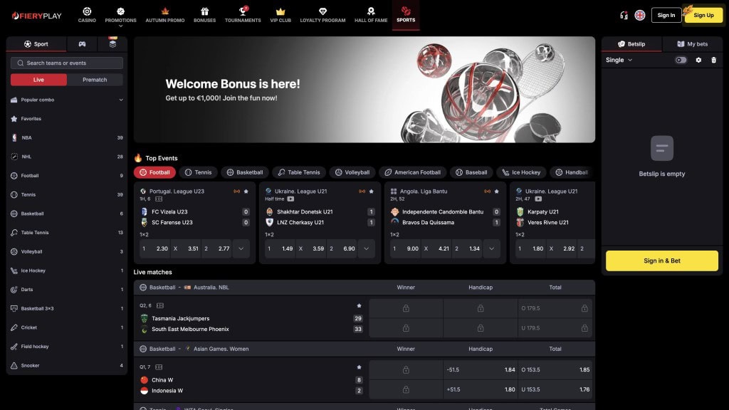Screen dimensions: 729x410
Task: Filter top events by Table Tennis
Action: (299, 172)
